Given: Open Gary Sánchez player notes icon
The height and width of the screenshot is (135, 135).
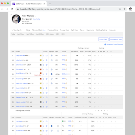Looking at the screenshot, I should click(x=40, y=55).
